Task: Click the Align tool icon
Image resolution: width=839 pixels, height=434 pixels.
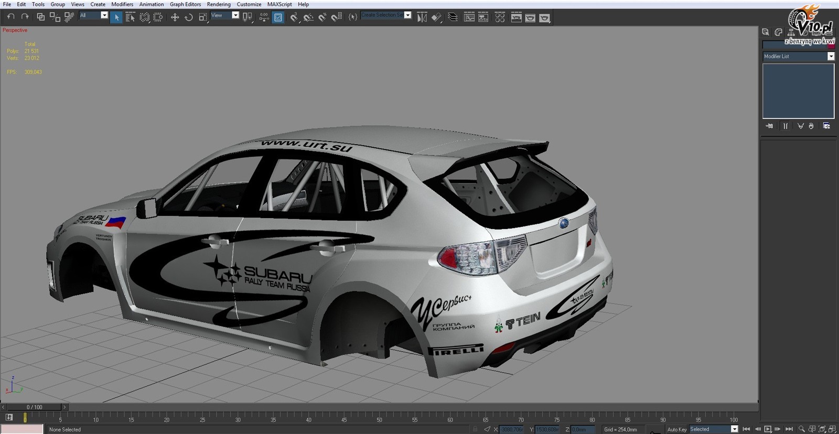Action: tap(436, 17)
